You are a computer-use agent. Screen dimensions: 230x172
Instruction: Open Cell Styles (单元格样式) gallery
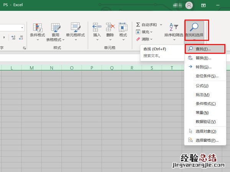tap(75, 31)
